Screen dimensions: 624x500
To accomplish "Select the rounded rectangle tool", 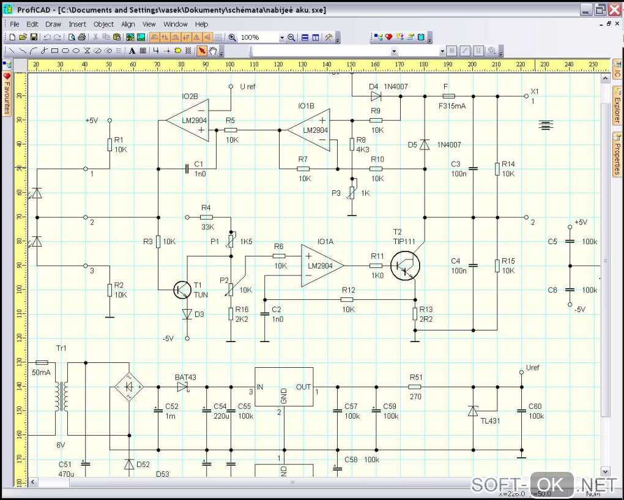I will (x=65, y=51).
